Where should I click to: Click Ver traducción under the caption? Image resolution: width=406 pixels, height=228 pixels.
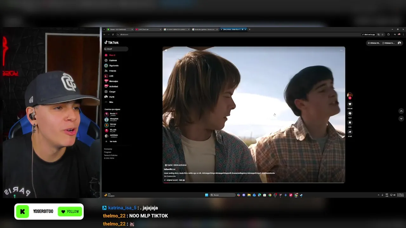pos(170,176)
